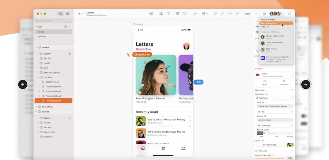Screen dimensions: 329x160
Task: Expand the Tab Bar group under Letters
Action: (38, 58)
